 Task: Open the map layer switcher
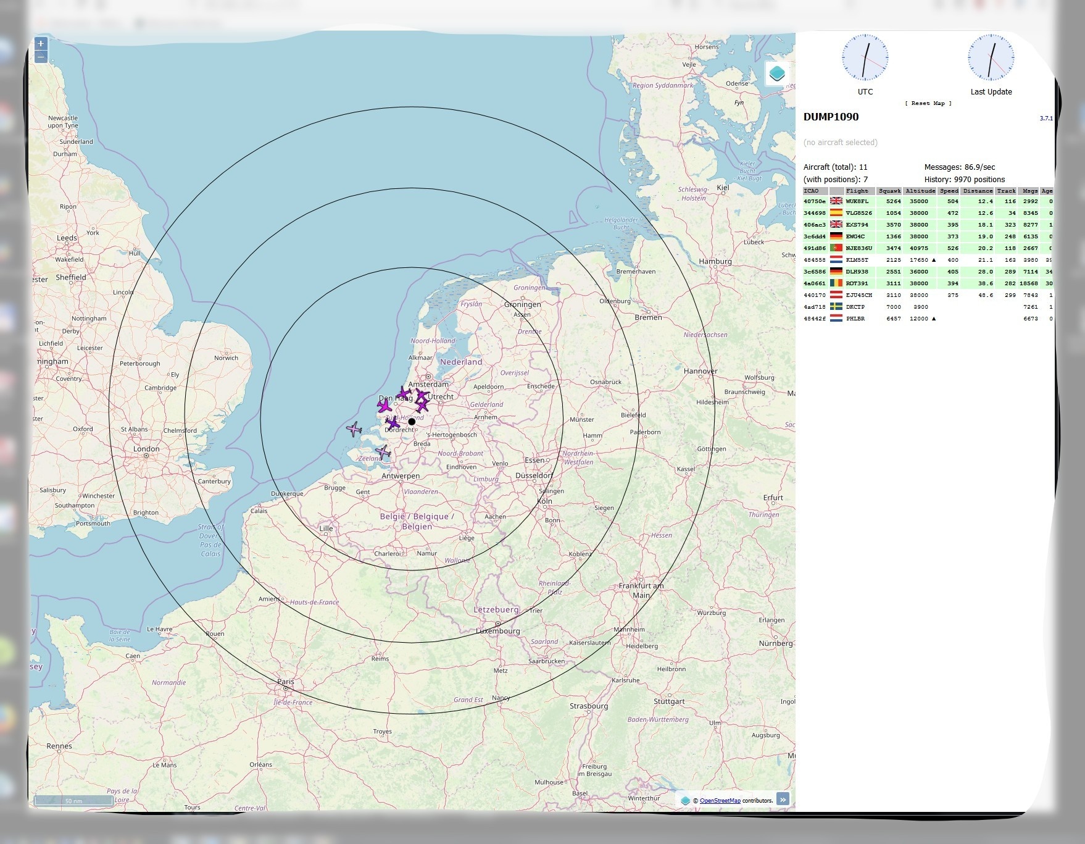pos(777,73)
